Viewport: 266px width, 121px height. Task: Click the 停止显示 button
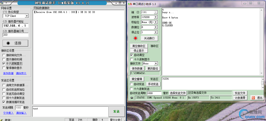(139, 51)
